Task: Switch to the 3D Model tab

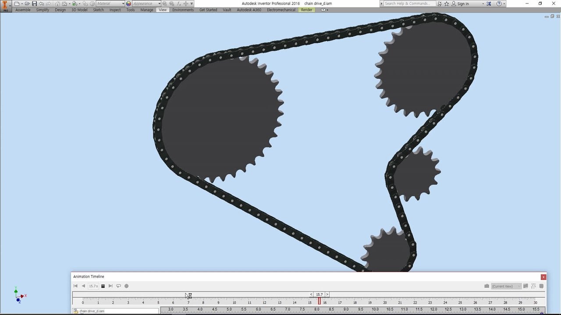Action: tap(79, 10)
